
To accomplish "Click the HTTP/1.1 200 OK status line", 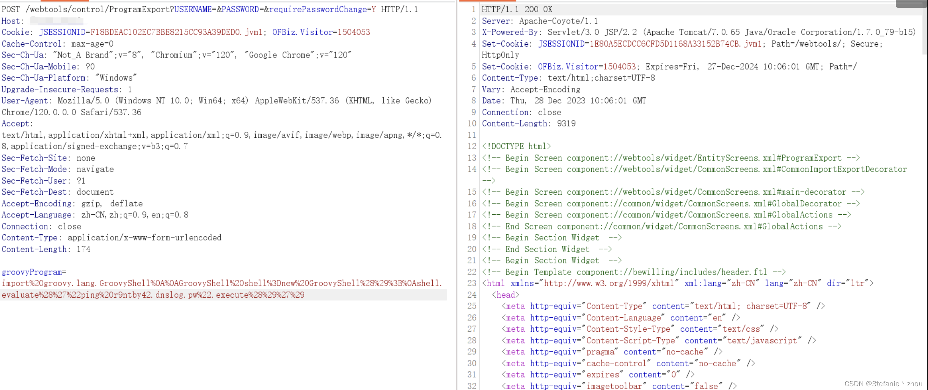I will pyautogui.click(x=517, y=9).
